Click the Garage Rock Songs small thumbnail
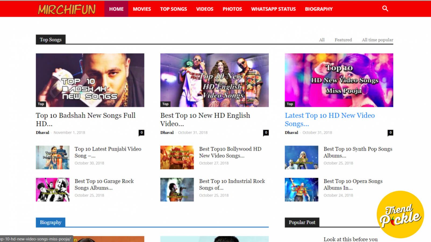 pos(52,190)
